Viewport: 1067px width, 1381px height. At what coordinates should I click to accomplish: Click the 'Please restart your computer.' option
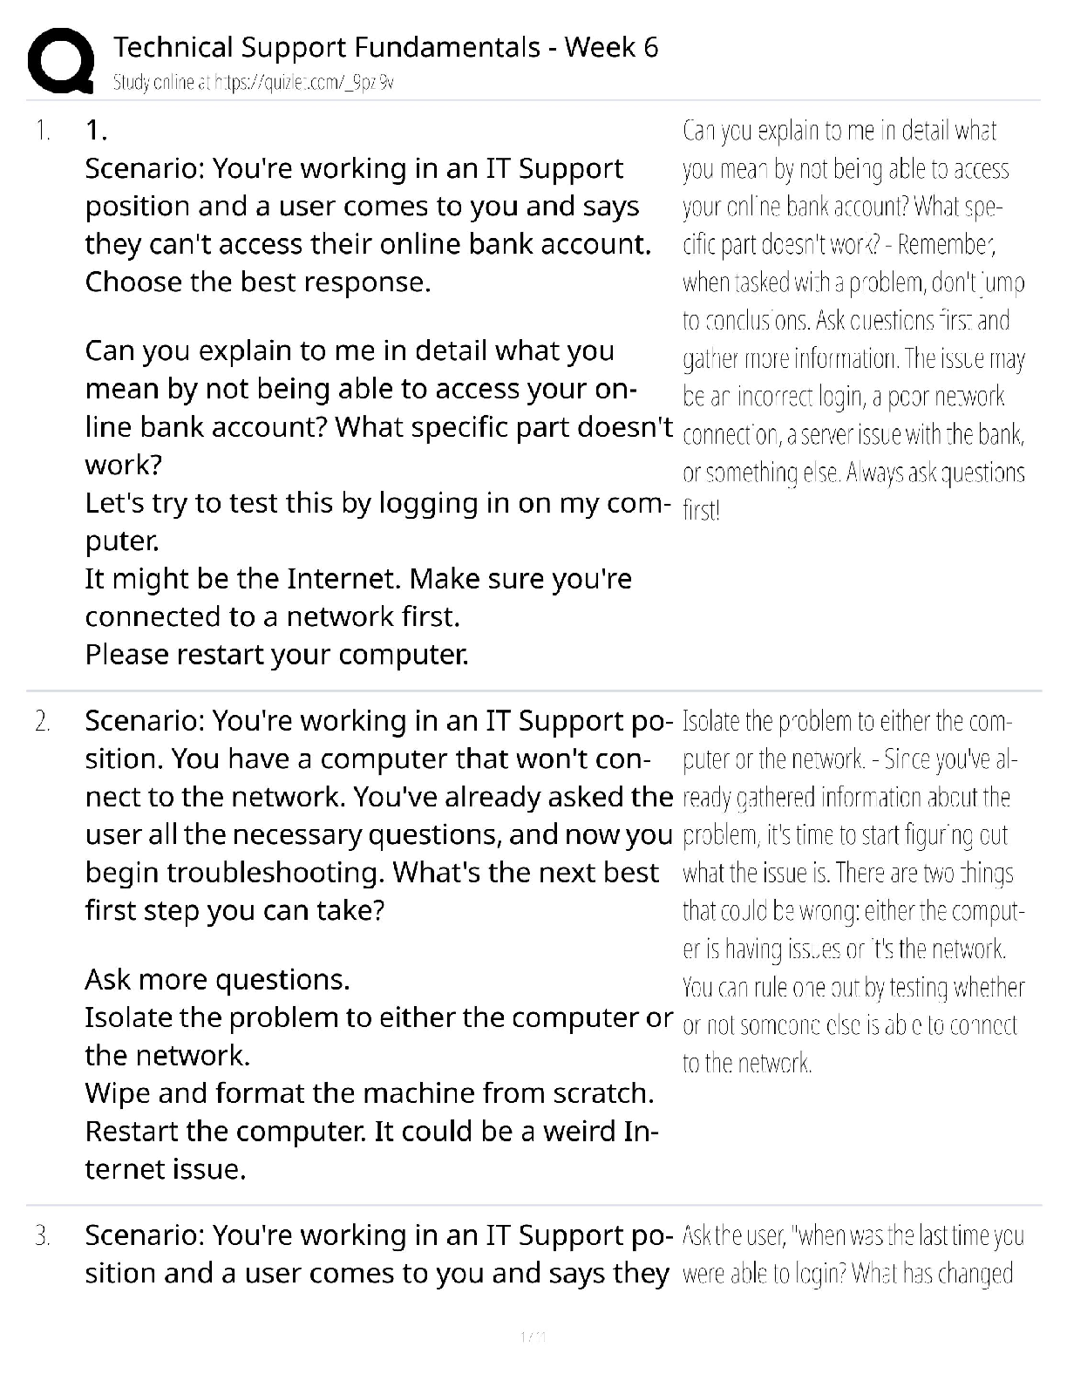coord(276,655)
